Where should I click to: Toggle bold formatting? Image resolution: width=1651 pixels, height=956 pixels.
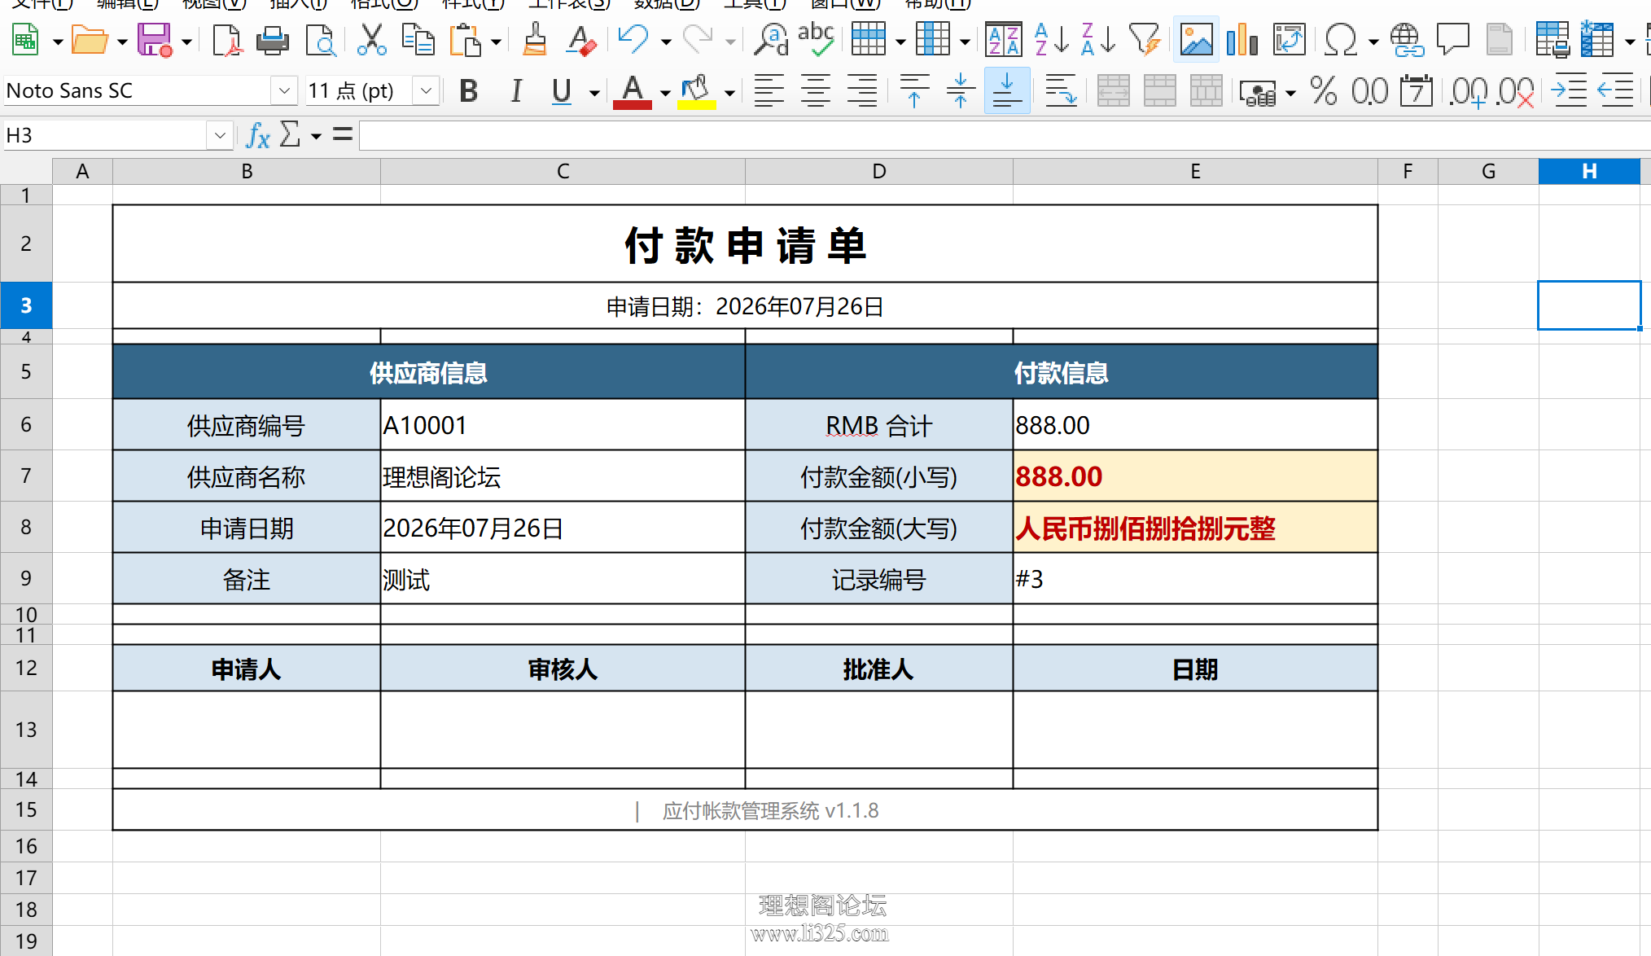pyautogui.click(x=468, y=91)
